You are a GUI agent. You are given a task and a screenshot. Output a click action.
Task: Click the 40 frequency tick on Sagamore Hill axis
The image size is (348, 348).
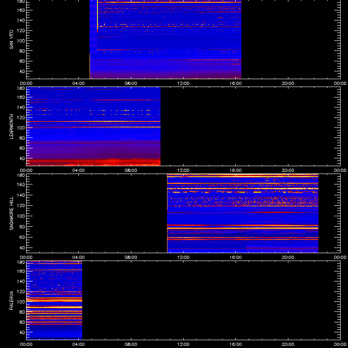[21, 248]
